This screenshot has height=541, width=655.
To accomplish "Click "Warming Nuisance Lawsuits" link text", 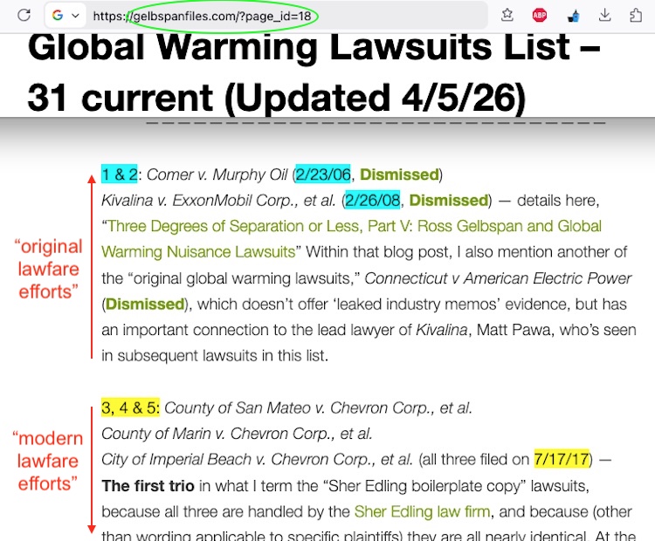I will [198, 252].
